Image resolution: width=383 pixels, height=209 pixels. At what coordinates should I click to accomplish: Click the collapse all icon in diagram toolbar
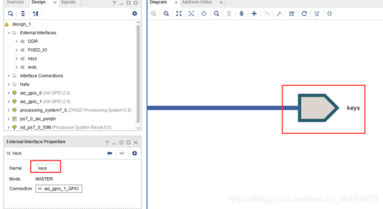coord(229,14)
